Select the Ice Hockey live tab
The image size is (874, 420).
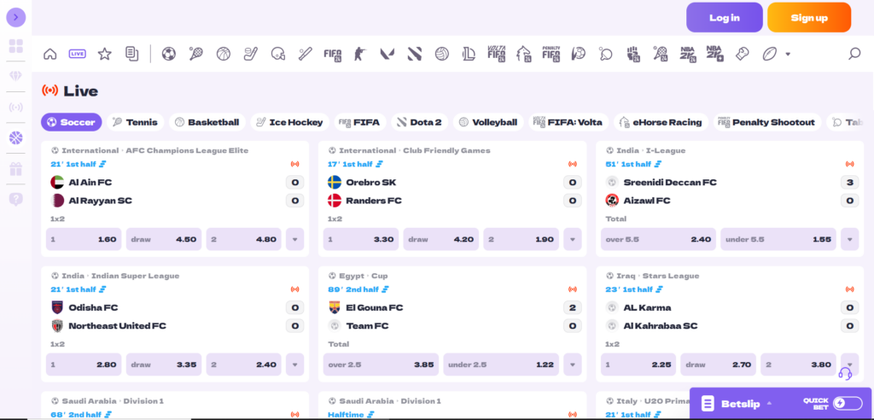click(x=288, y=122)
